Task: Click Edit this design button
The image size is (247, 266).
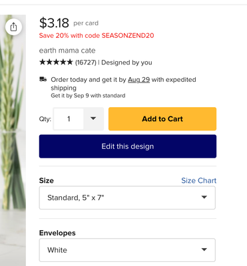Action: [128, 146]
